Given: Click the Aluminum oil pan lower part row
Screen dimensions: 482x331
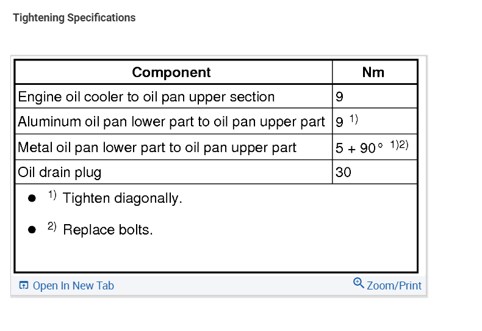Looking at the screenshot, I should click(x=171, y=122).
